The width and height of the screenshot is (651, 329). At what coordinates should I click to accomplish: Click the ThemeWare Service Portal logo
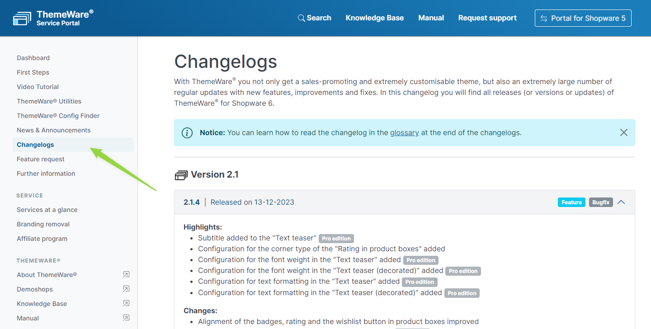click(53, 18)
